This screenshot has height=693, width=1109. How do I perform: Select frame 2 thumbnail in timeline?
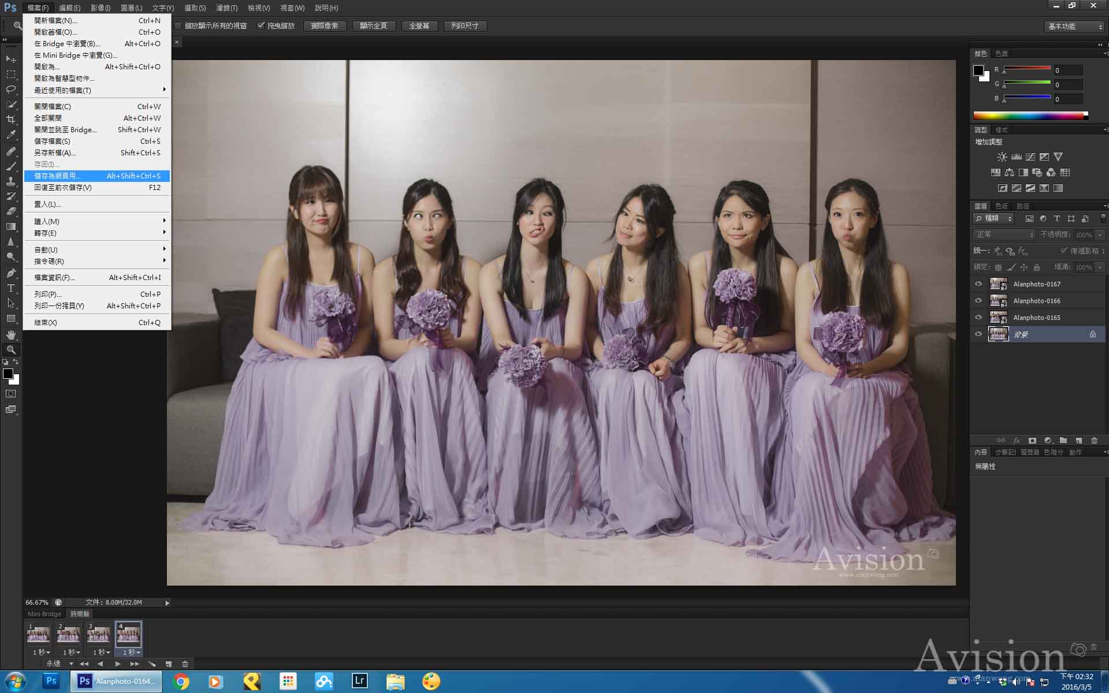pos(68,634)
